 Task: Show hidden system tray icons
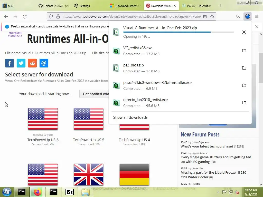pyautogui.click(x=218, y=192)
